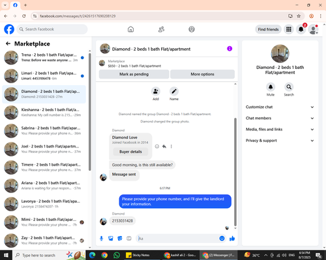The width and height of the screenshot is (326, 260).
Task: Attach a photo file icon
Action: coord(111,239)
